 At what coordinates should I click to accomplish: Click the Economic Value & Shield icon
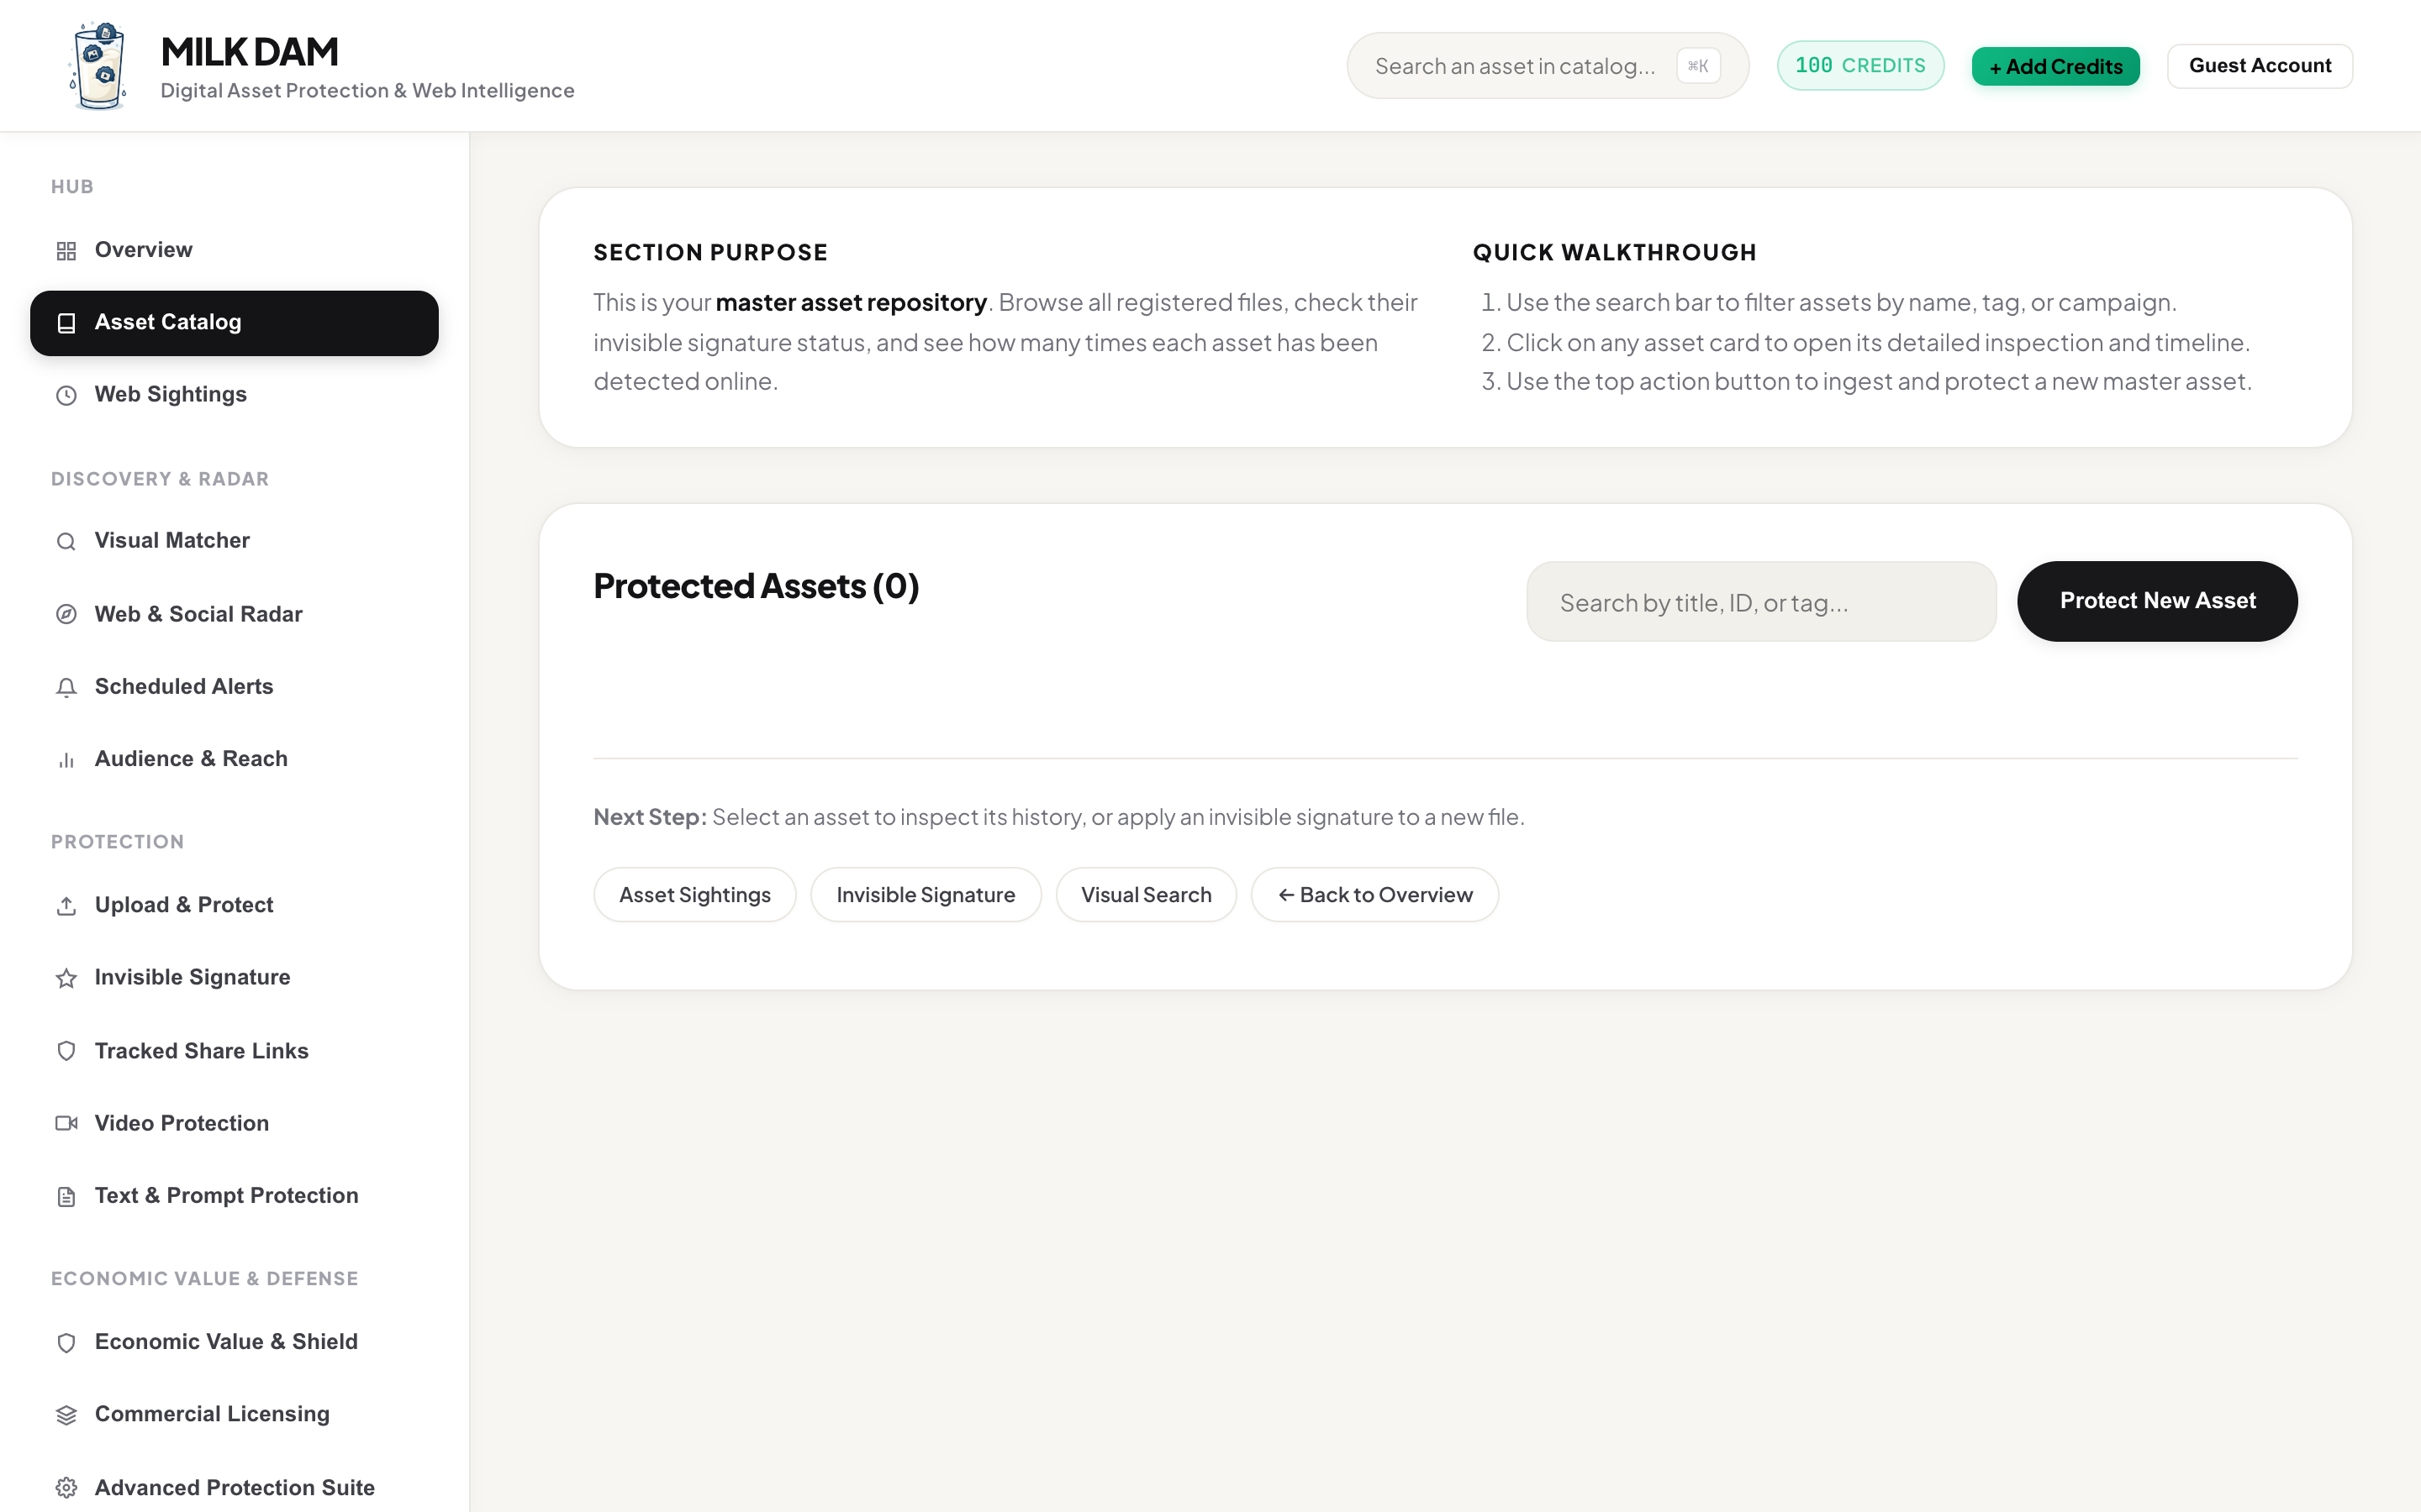tap(66, 1342)
